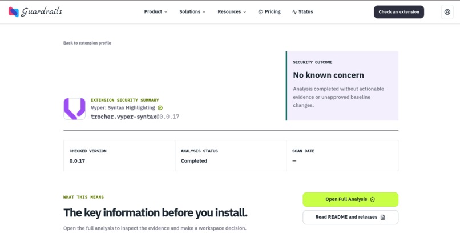
Task: Click the Solutions chevron arrow
Action: tap(204, 12)
